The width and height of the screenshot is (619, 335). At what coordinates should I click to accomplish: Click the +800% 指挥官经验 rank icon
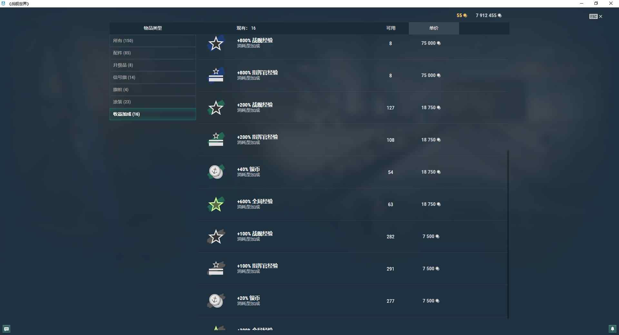pos(216,75)
